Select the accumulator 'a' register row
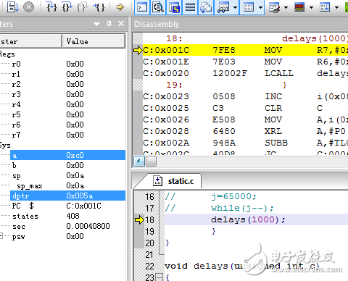 [67, 155]
